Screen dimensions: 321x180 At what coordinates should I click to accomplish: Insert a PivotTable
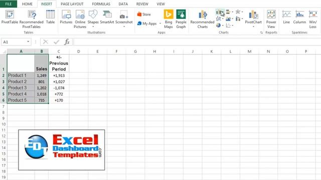pos(10,17)
